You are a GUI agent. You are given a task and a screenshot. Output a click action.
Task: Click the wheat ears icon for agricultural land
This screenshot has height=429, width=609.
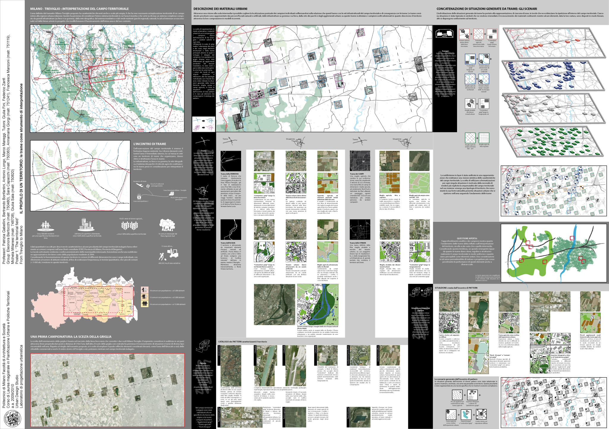[130, 226]
